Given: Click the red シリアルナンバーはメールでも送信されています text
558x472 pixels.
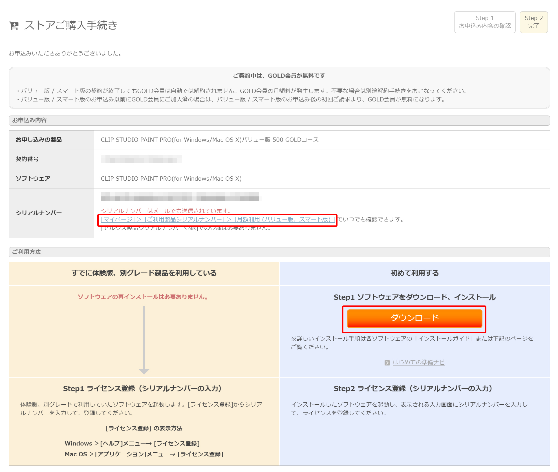Looking at the screenshot, I should coord(167,211).
